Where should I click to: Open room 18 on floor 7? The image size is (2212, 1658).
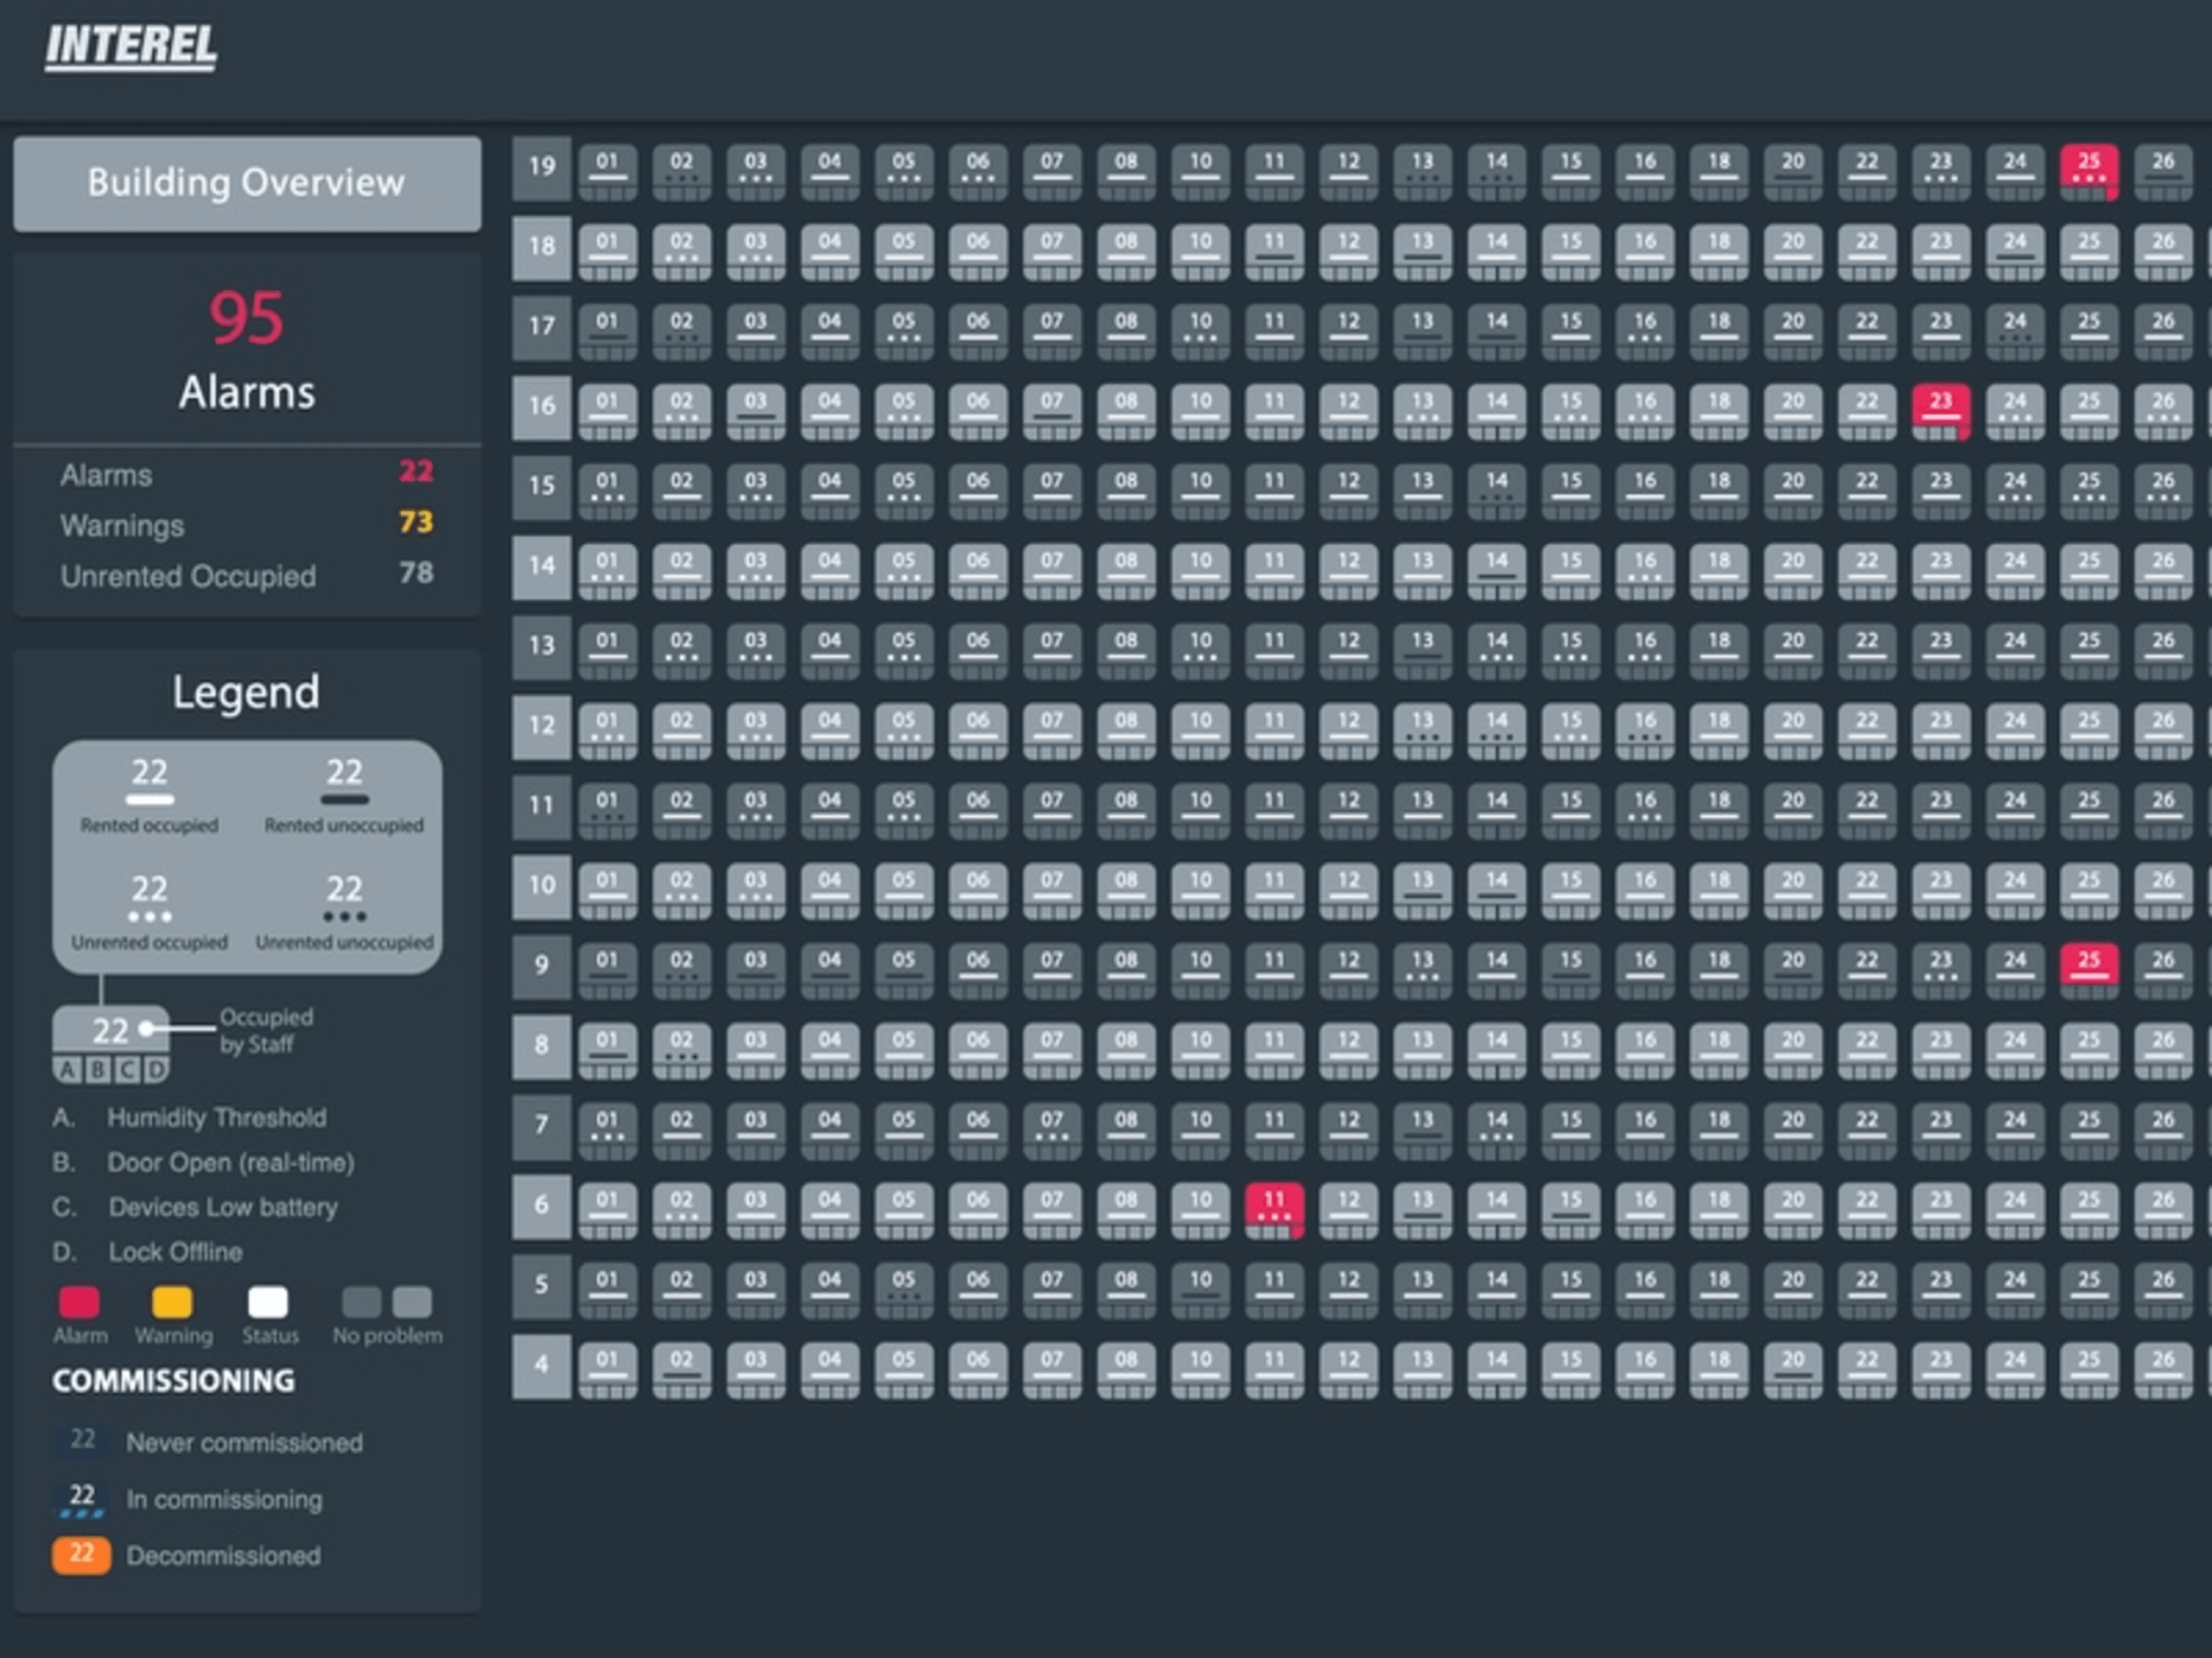(1718, 1127)
